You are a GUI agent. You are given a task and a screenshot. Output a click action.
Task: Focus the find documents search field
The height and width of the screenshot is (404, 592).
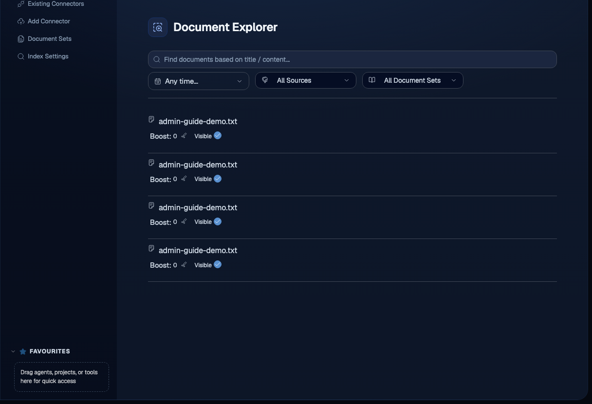352,59
